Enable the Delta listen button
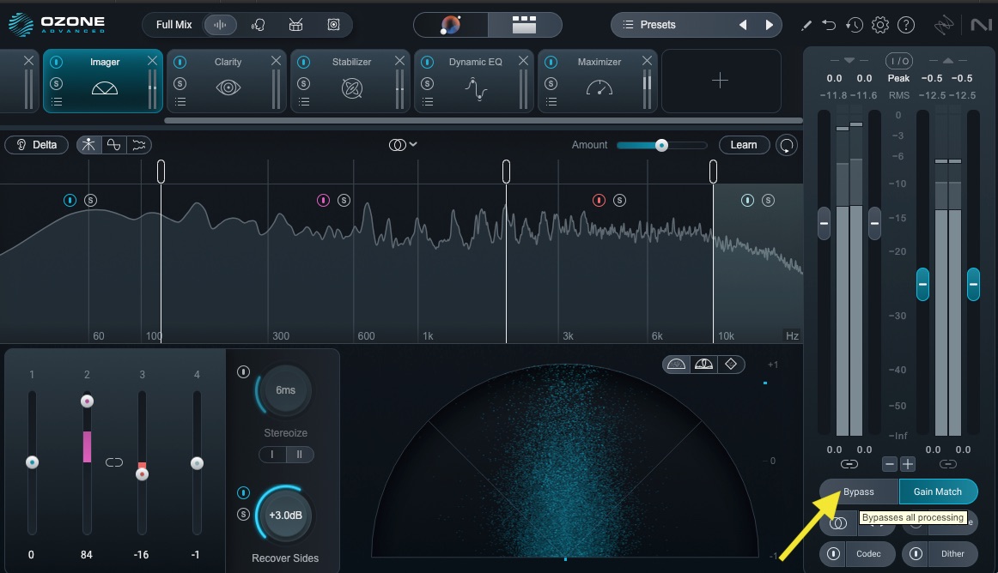The image size is (998, 573). [37, 145]
